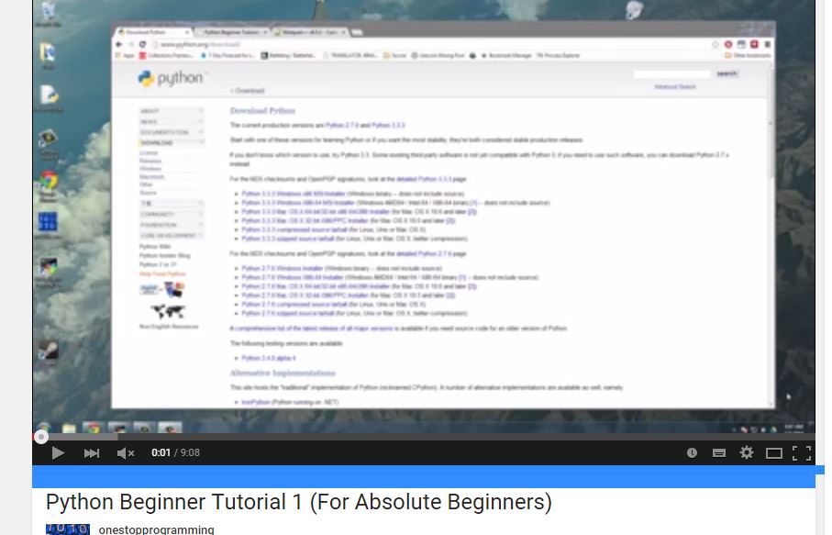Click the Watch Later clock icon
The image size is (832, 535).
tap(692, 452)
